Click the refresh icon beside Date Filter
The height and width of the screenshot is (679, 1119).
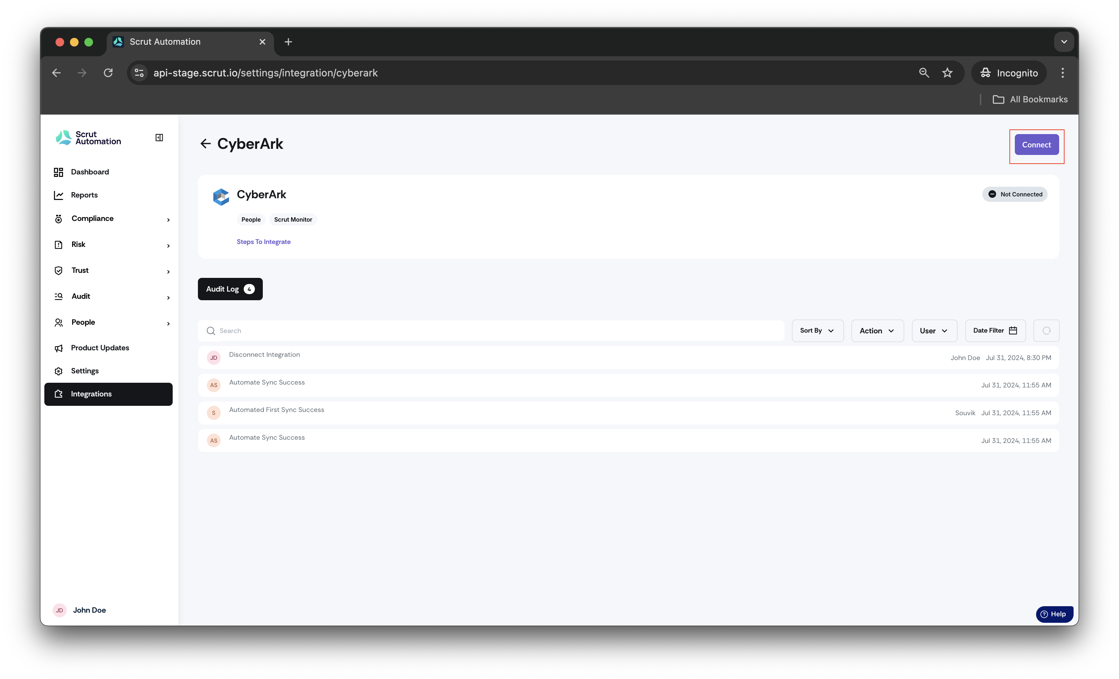point(1046,330)
